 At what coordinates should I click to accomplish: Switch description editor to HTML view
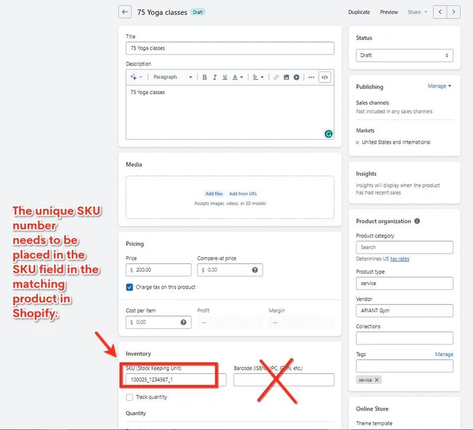click(x=325, y=77)
